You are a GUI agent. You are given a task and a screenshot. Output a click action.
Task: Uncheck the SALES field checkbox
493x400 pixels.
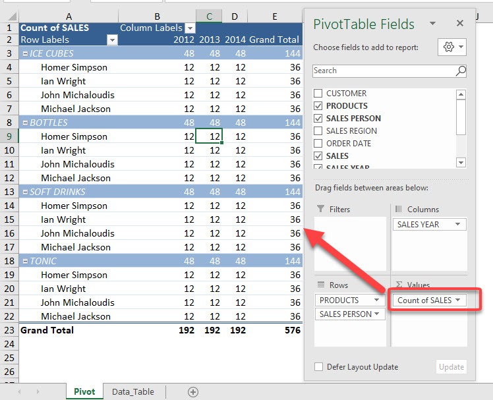[318, 156]
